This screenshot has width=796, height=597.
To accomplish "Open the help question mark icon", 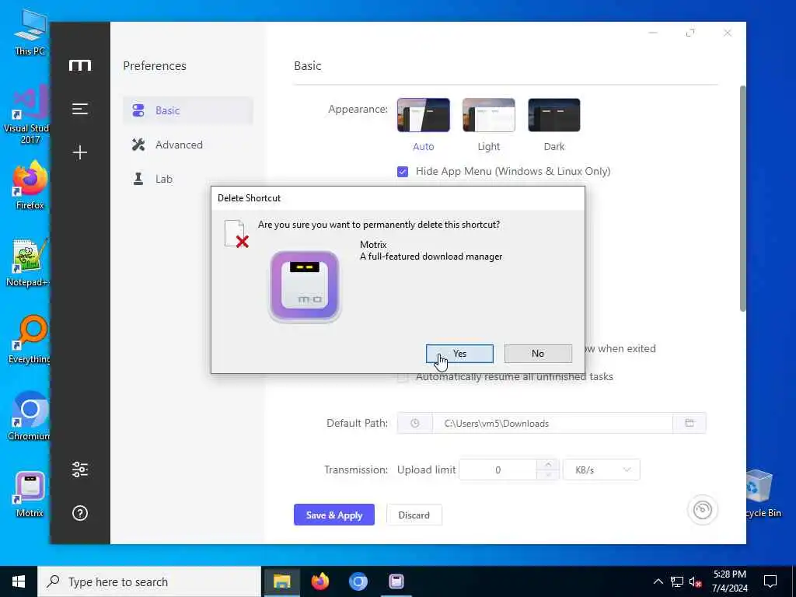I will (x=80, y=513).
